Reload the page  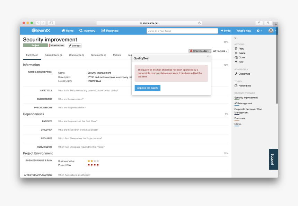[199, 23]
